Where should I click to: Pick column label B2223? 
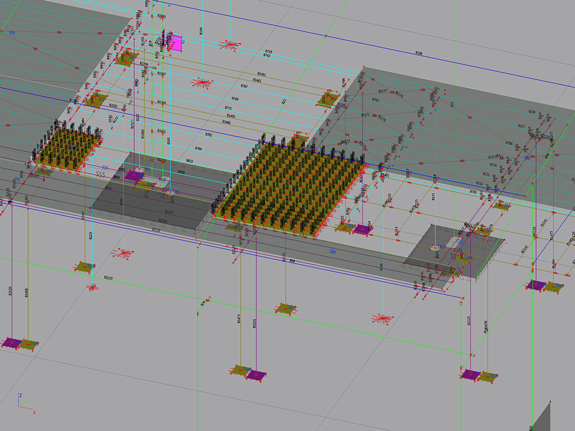point(469,321)
